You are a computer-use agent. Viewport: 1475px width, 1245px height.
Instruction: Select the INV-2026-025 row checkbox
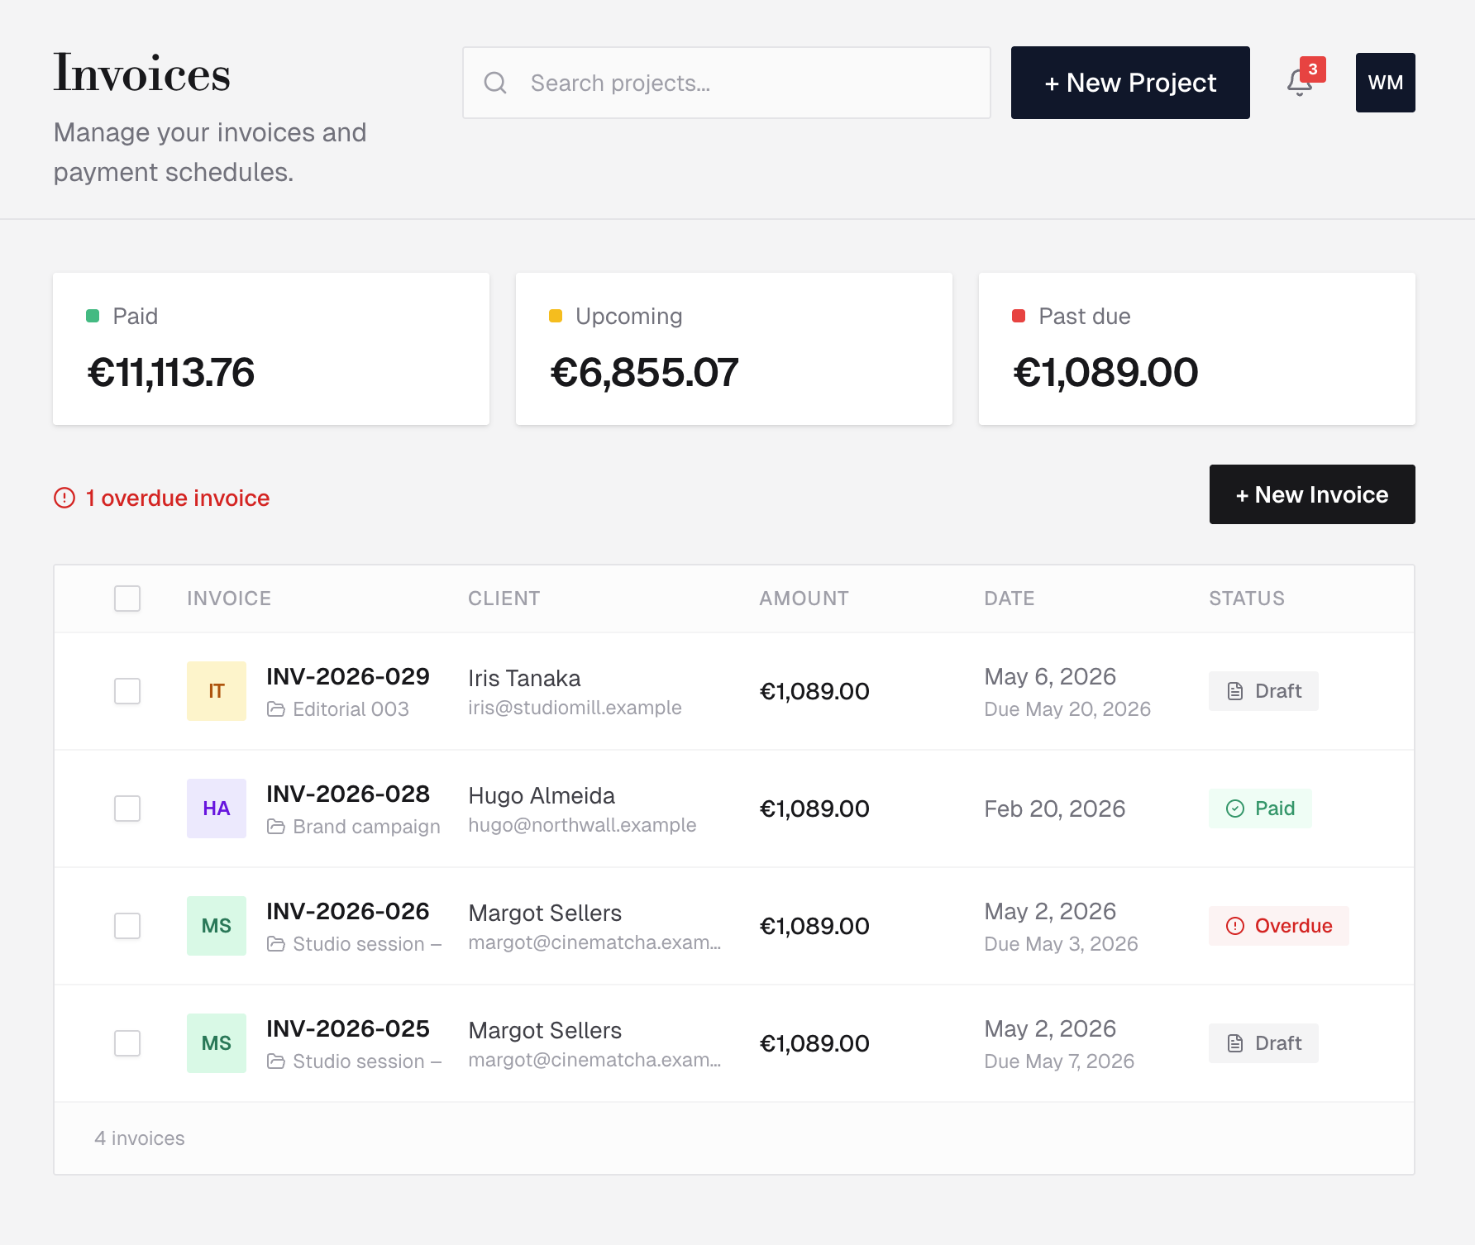pyautogui.click(x=127, y=1043)
